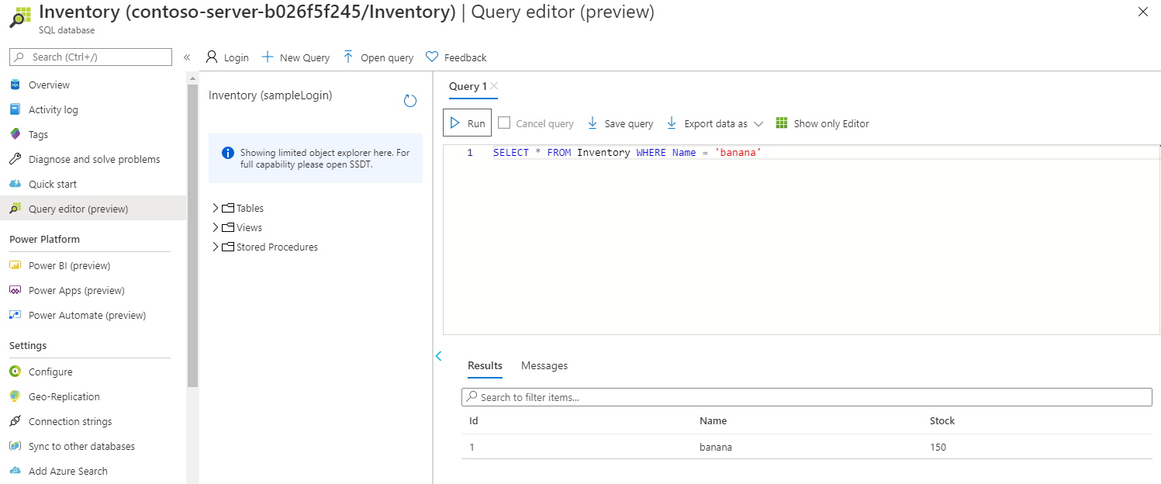
Task: Expand the Tables node
Action: pyautogui.click(x=216, y=207)
